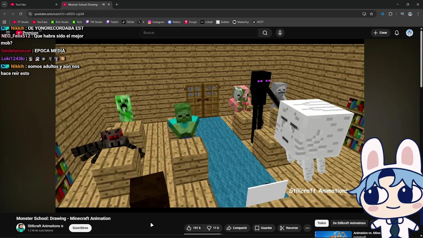The image size is (423, 238).
Task: Open the more actions ellipsis button
Action: point(307,228)
